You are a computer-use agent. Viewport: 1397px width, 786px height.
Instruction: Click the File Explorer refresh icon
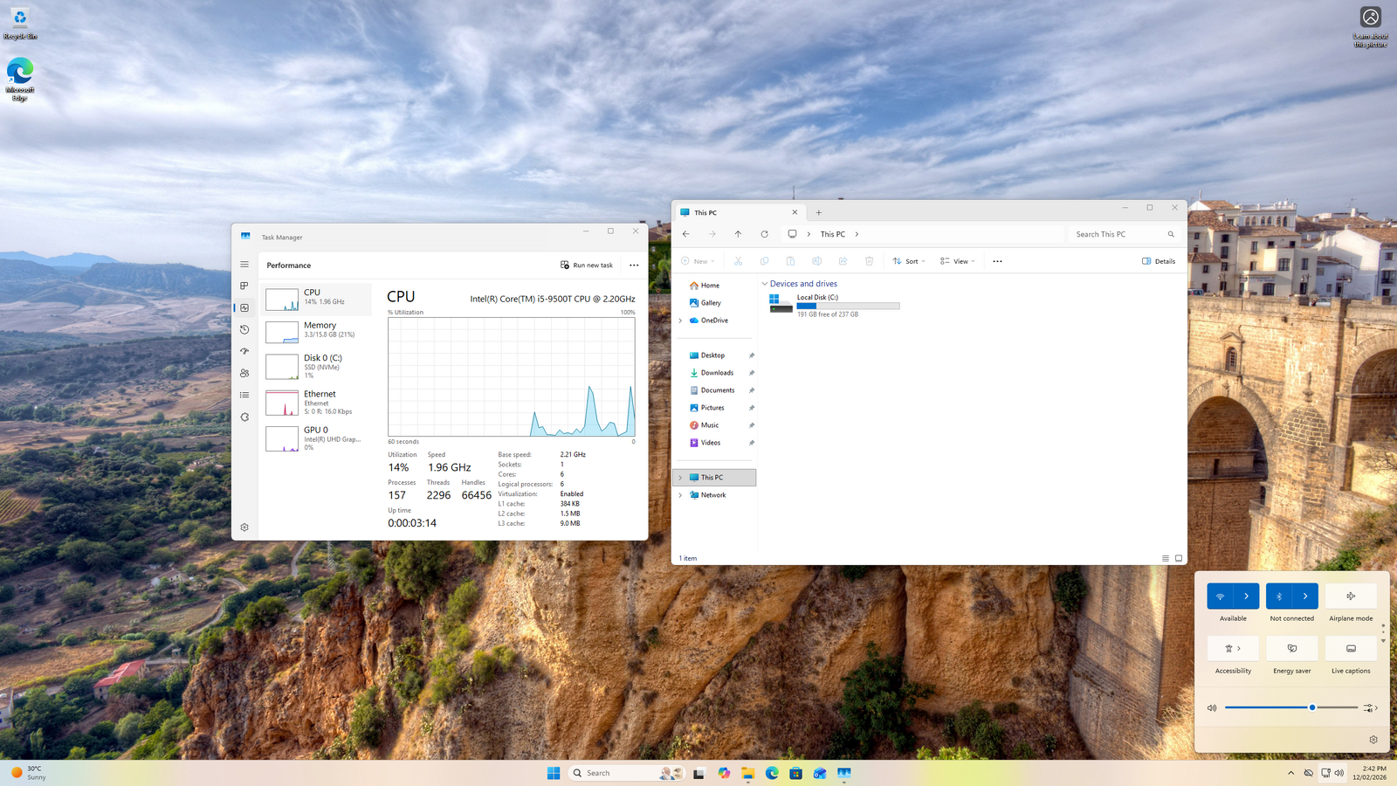tap(764, 234)
